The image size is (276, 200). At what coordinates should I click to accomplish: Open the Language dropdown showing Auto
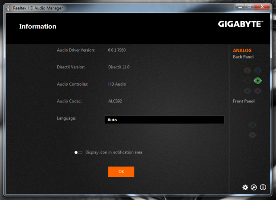point(165,120)
